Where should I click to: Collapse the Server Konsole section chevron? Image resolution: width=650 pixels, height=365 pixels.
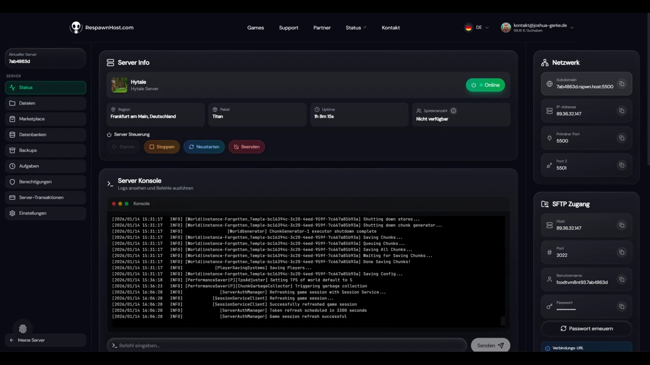(x=109, y=184)
